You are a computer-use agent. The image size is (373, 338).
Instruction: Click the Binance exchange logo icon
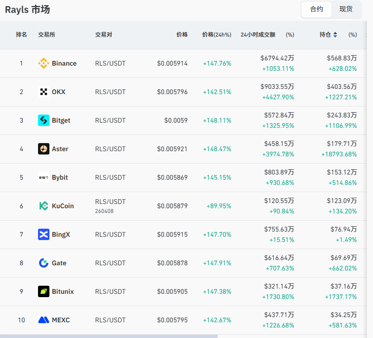coord(44,63)
